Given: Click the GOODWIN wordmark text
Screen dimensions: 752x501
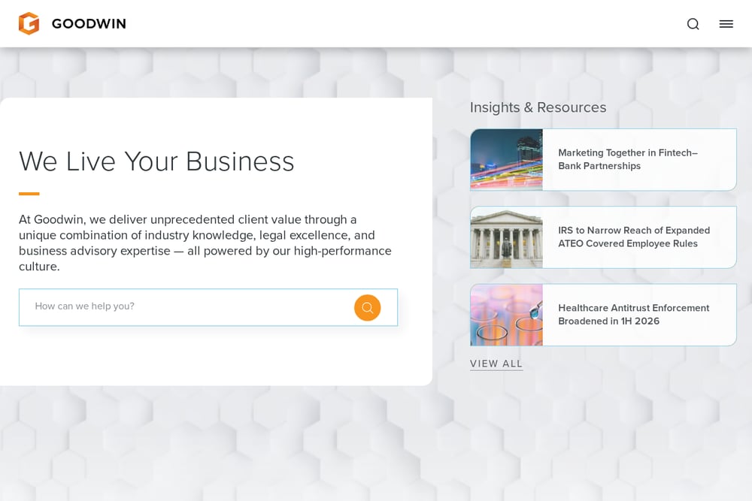Looking at the screenshot, I should [x=89, y=23].
